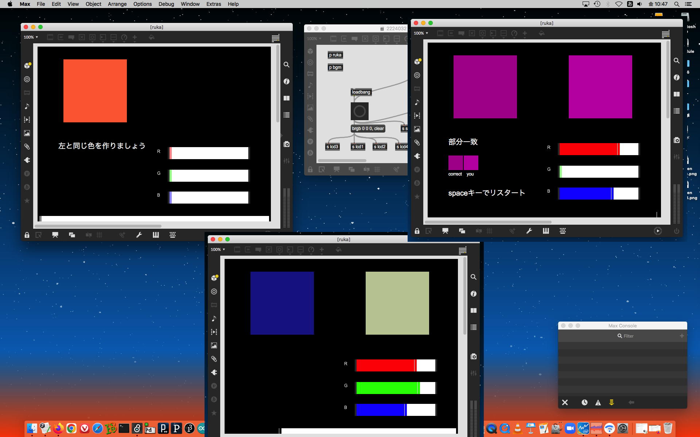
Task: Click the 'p ruka' subpatcher object
Action: point(335,55)
